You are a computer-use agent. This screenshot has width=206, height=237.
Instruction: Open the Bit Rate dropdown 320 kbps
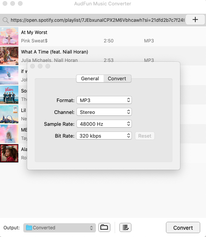point(104,136)
